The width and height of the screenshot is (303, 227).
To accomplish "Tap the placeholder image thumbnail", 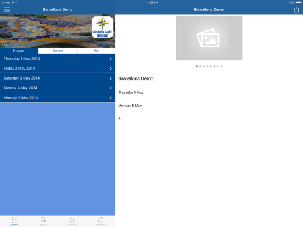I will click(x=209, y=38).
